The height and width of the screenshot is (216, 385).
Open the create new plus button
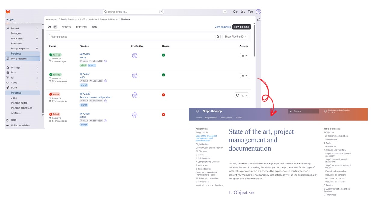click(225, 12)
